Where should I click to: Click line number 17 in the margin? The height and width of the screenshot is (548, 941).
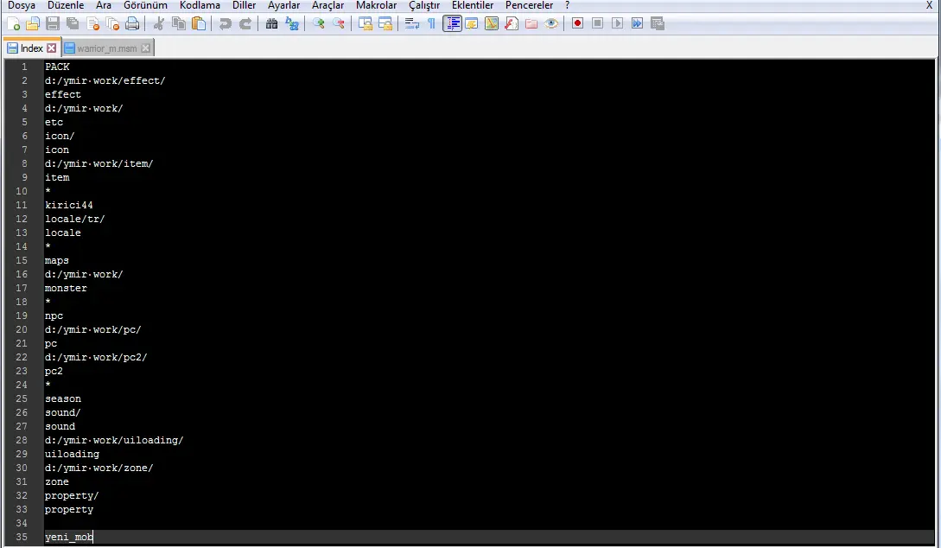[22, 288]
